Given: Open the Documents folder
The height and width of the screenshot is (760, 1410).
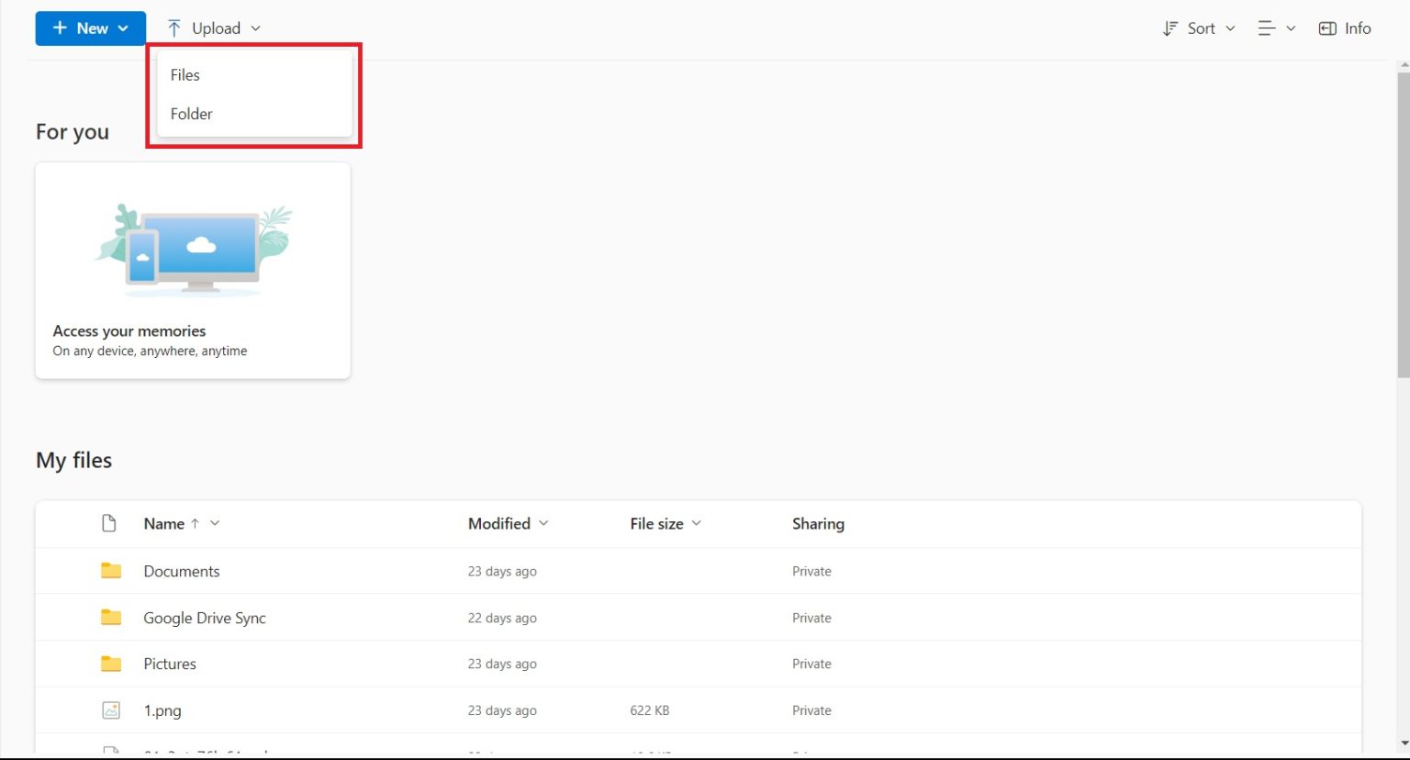Looking at the screenshot, I should point(182,571).
